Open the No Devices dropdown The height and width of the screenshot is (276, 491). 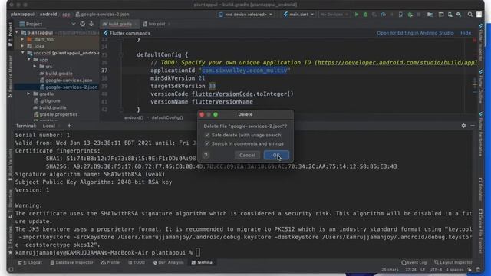[x=334, y=15]
